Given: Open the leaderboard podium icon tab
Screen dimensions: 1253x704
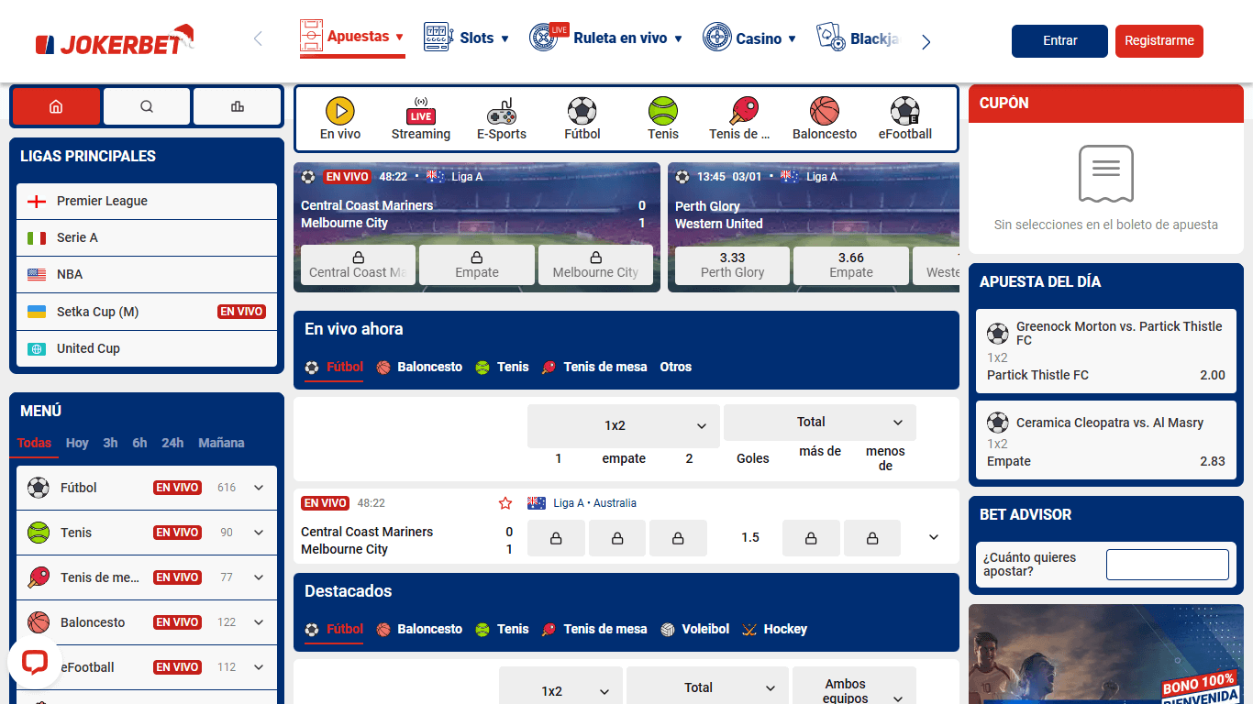Looking at the screenshot, I should [238, 106].
